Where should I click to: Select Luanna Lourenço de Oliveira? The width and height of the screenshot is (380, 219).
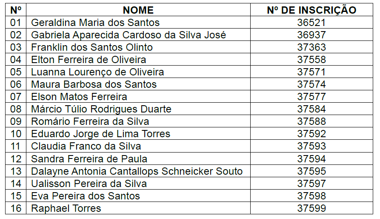pos(97,72)
